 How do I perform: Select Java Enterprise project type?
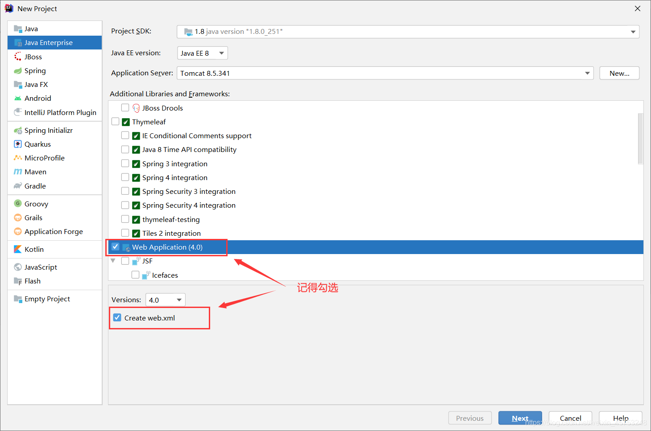[x=55, y=43]
